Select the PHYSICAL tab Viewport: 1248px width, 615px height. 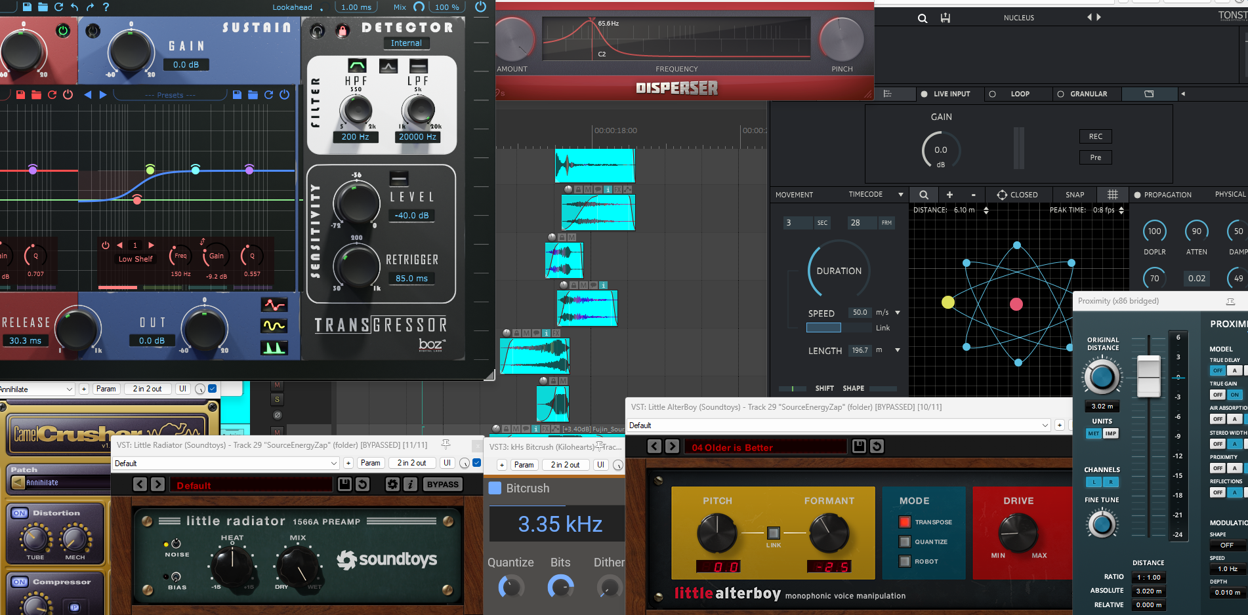tap(1230, 195)
